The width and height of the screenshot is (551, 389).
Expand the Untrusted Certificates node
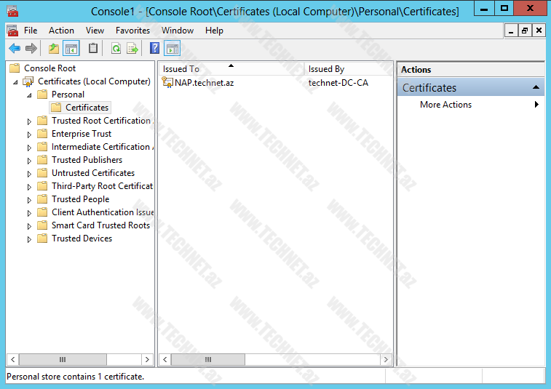coord(30,174)
